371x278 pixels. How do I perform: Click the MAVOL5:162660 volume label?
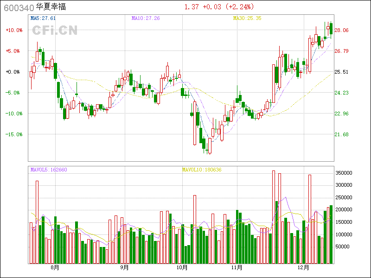[x=49, y=170]
